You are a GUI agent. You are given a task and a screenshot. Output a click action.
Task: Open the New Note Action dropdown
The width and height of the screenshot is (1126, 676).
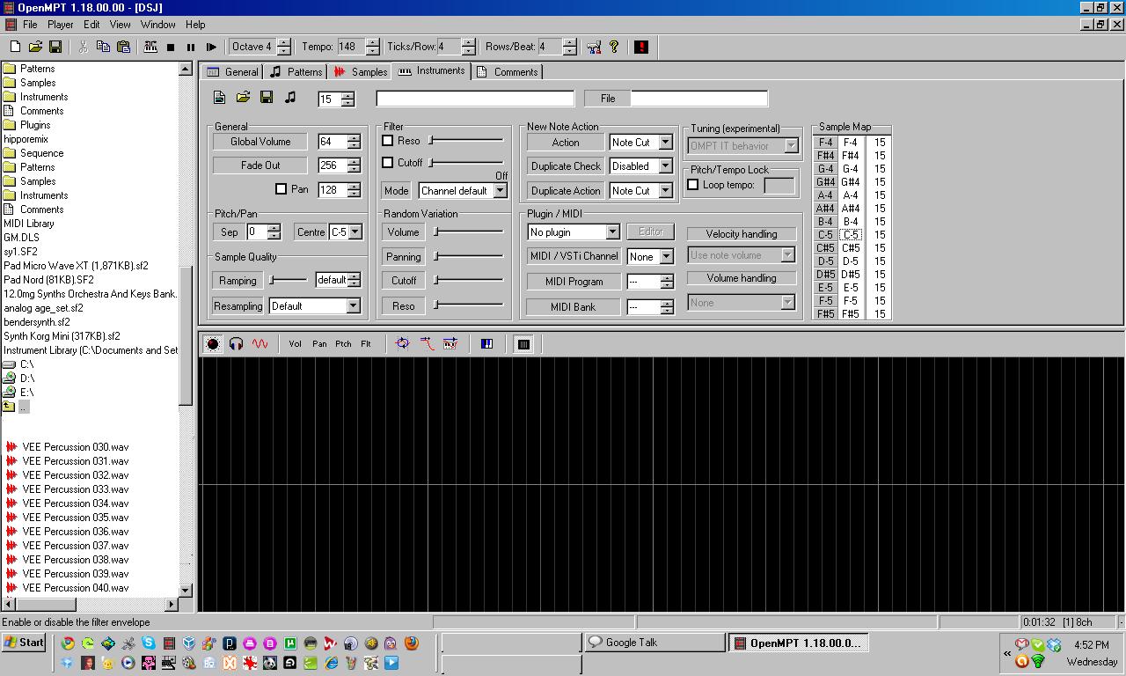(665, 143)
